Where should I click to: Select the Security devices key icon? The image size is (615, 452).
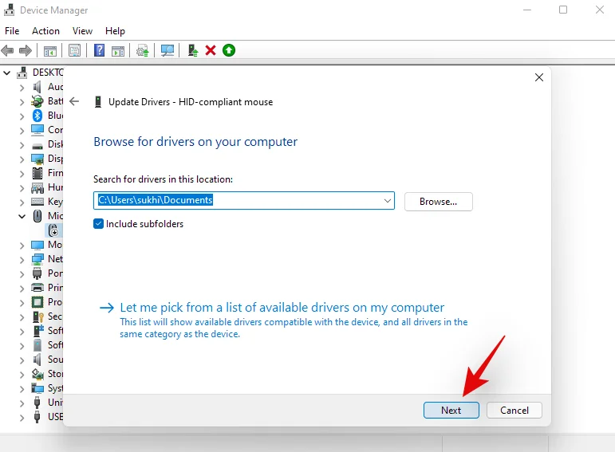pos(37,316)
